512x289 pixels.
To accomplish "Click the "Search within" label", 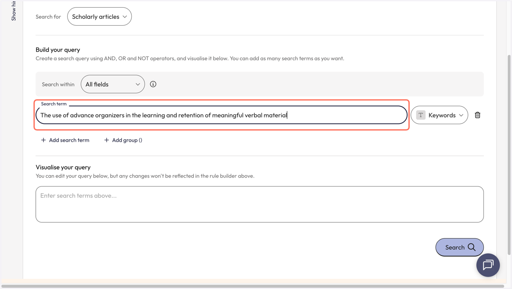I will pos(58,84).
